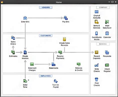118x97 pixels.
Task: Open the Intuit EasySaver cart icon
Action: pos(107,22)
